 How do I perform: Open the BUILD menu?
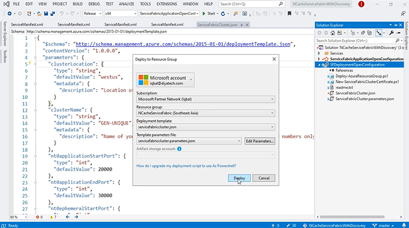coord(78,4)
